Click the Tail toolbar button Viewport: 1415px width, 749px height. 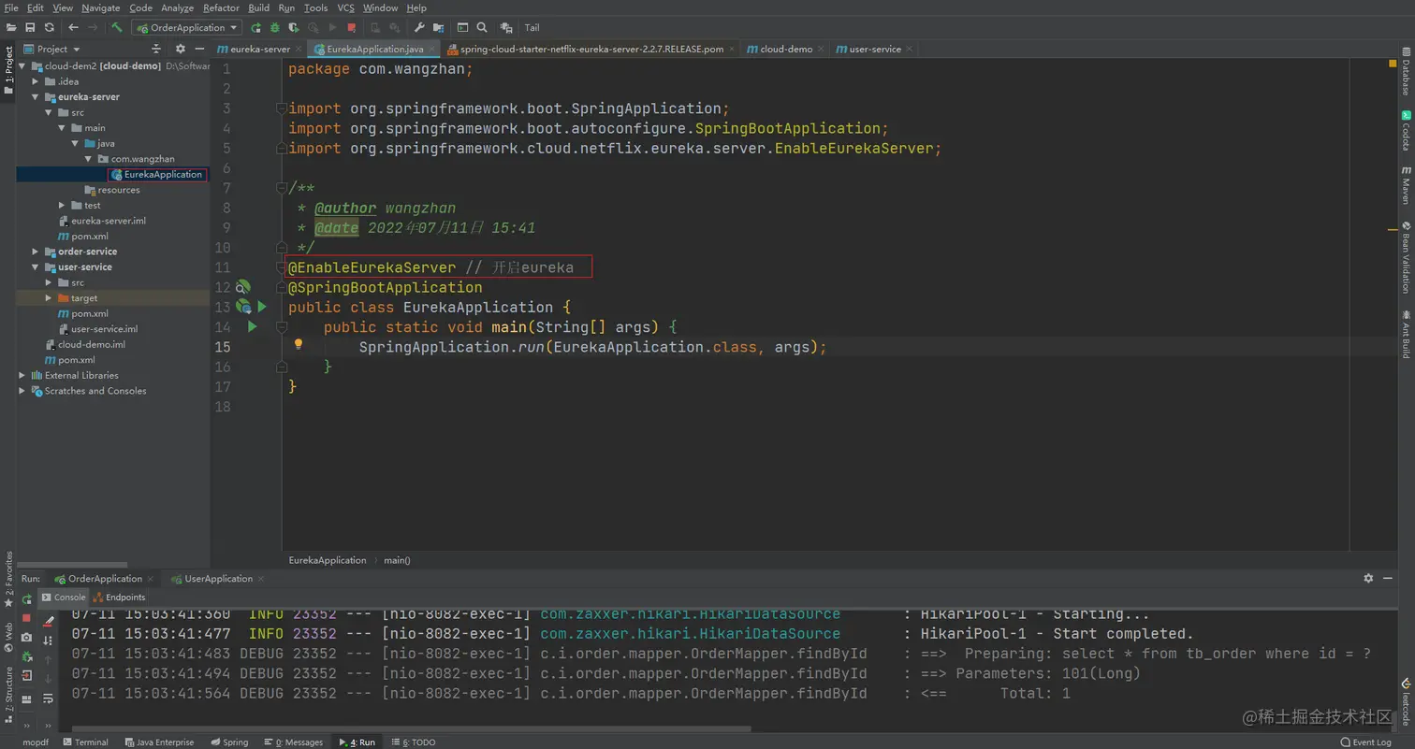click(532, 27)
